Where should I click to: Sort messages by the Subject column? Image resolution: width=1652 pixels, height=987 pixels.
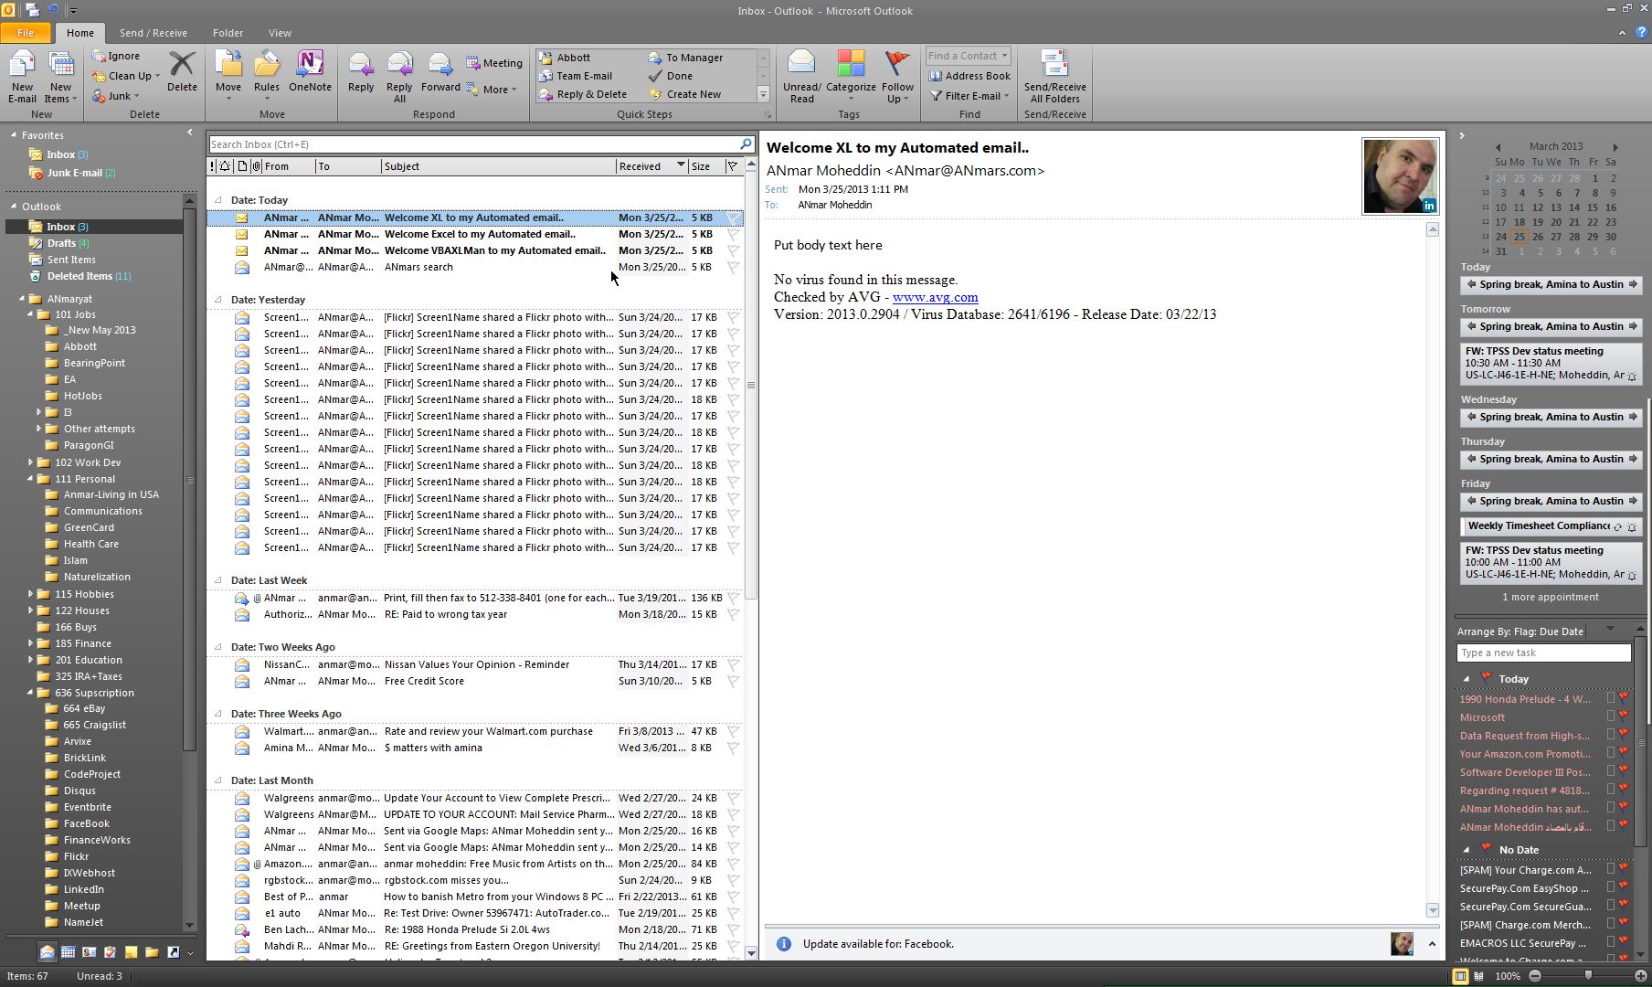[498, 165]
